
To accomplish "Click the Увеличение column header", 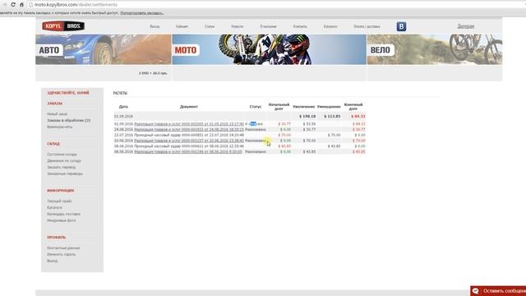I will (303, 107).
